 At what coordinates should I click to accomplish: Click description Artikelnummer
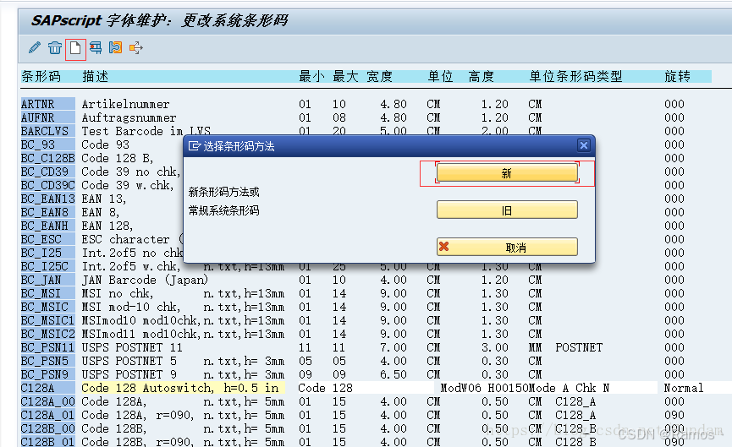(125, 103)
